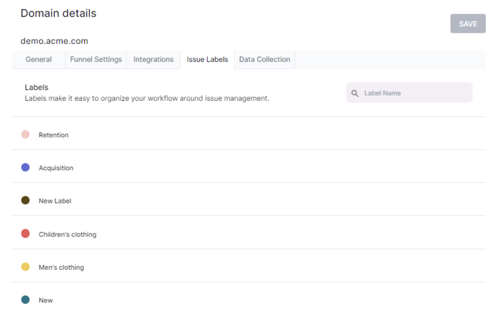The height and width of the screenshot is (317, 500).
Task: Click the Retention label's pink color dot
Action: (x=25, y=134)
